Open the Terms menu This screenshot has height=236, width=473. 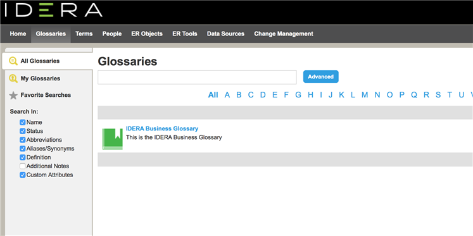pos(84,34)
